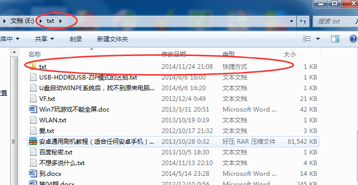Select the VF.txt file icon

click(x=33, y=99)
